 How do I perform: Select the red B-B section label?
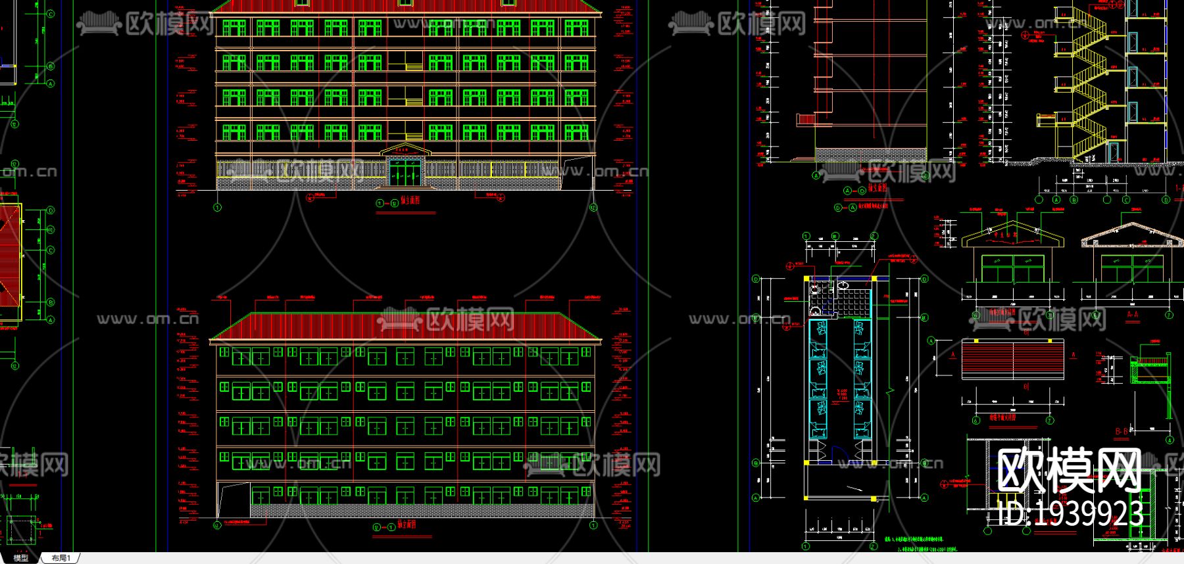click(x=1122, y=432)
